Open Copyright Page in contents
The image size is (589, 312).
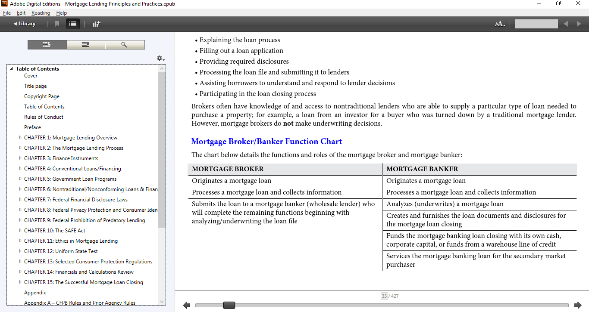pos(42,96)
